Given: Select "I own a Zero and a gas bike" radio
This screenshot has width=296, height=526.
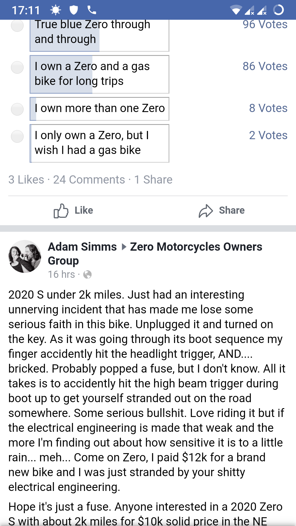Looking at the screenshot, I should [17, 67].
